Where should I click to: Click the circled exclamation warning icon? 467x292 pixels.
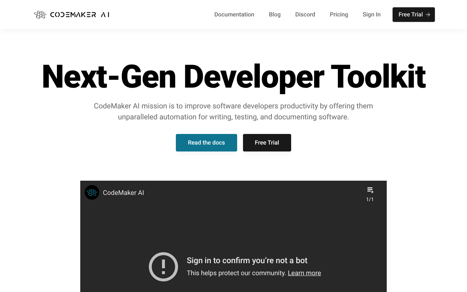tap(163, 267)
